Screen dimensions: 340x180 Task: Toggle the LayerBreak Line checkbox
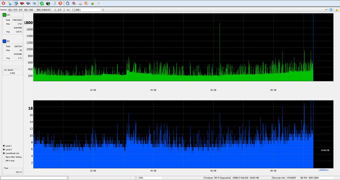(x=4, y=153)
